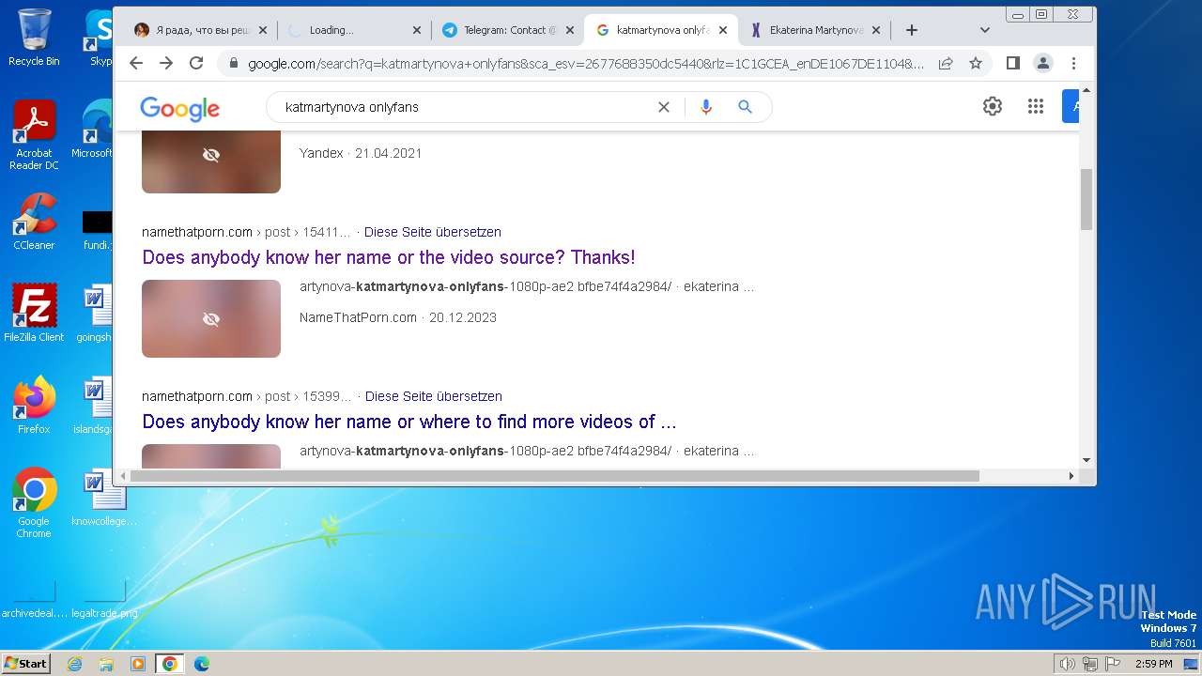The height and width of the screenshot is (676, 1202).
Task: Translate the 15399 result via 'Diese Seite übersetzen'
Action: (434, 396)
